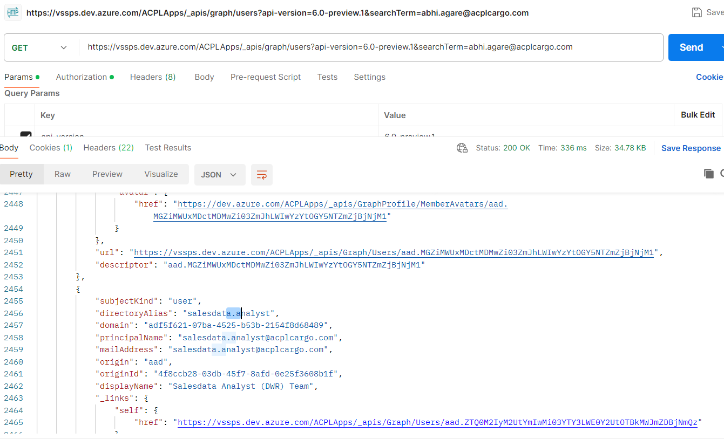This screenshot has height=446, width=724.
Task: Copy response using the copy icon
Action: pos(708,173)
